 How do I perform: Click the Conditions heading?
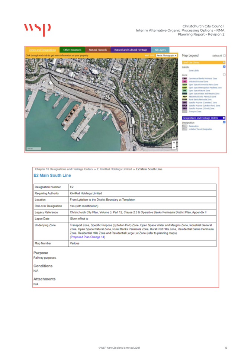coord(43,266)
